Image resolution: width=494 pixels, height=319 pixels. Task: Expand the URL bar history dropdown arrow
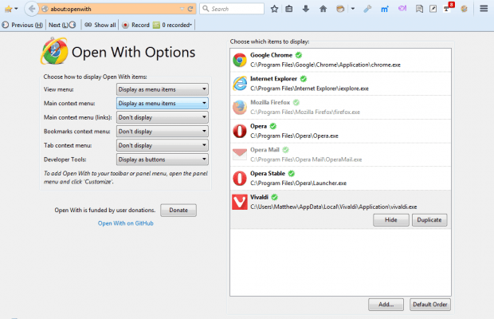[x=182, y=9]
